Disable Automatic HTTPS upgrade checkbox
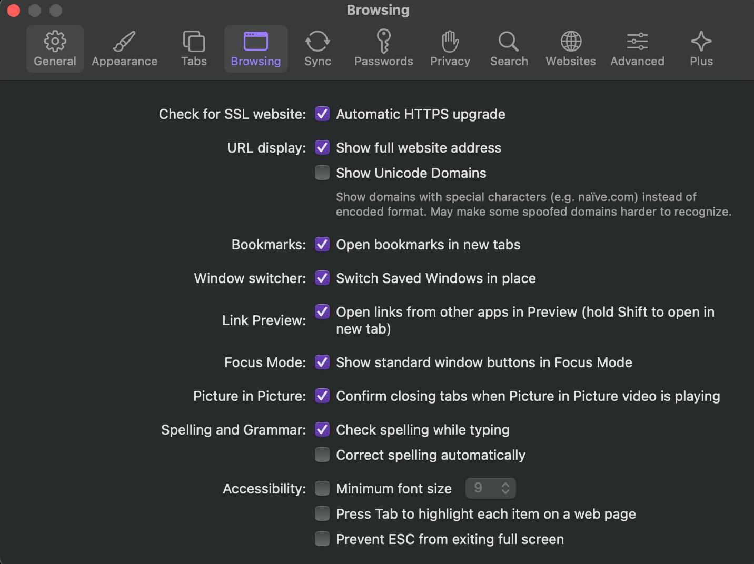Screen dimensions: 754x564 point(322,114)
